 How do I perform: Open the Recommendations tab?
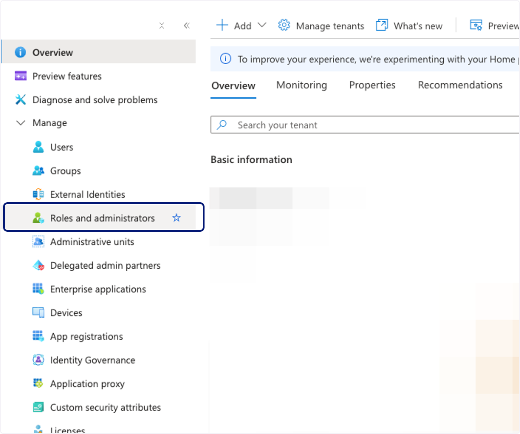tap(460, 85)
